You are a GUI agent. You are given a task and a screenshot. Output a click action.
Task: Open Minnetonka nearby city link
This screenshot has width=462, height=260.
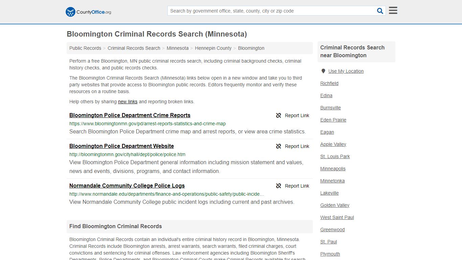(x=332, y=181)
